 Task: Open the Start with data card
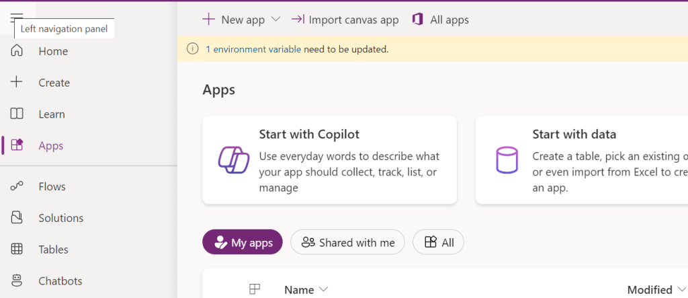pos(582,160)
